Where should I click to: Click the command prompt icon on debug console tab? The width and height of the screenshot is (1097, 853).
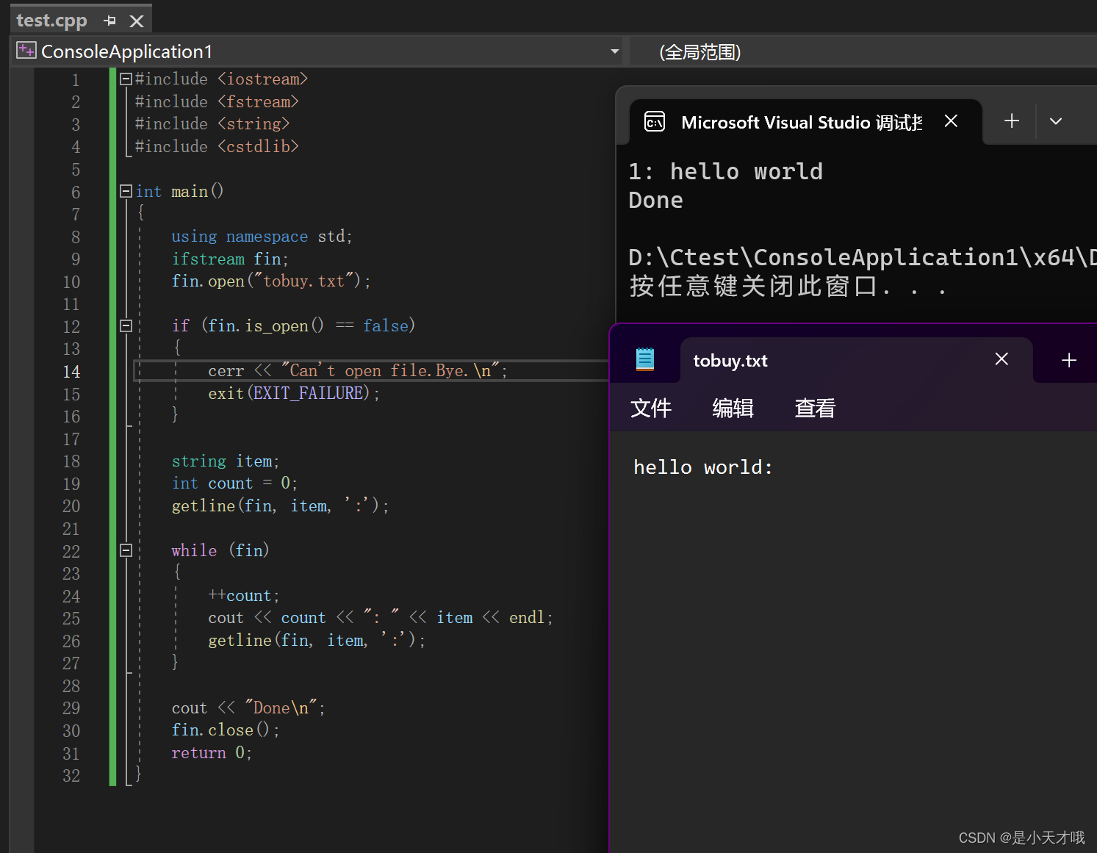[655, 121]
